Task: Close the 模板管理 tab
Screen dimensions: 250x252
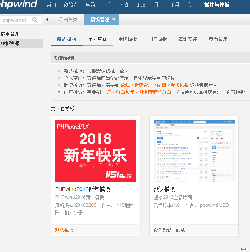Action: tap(113, 19)
